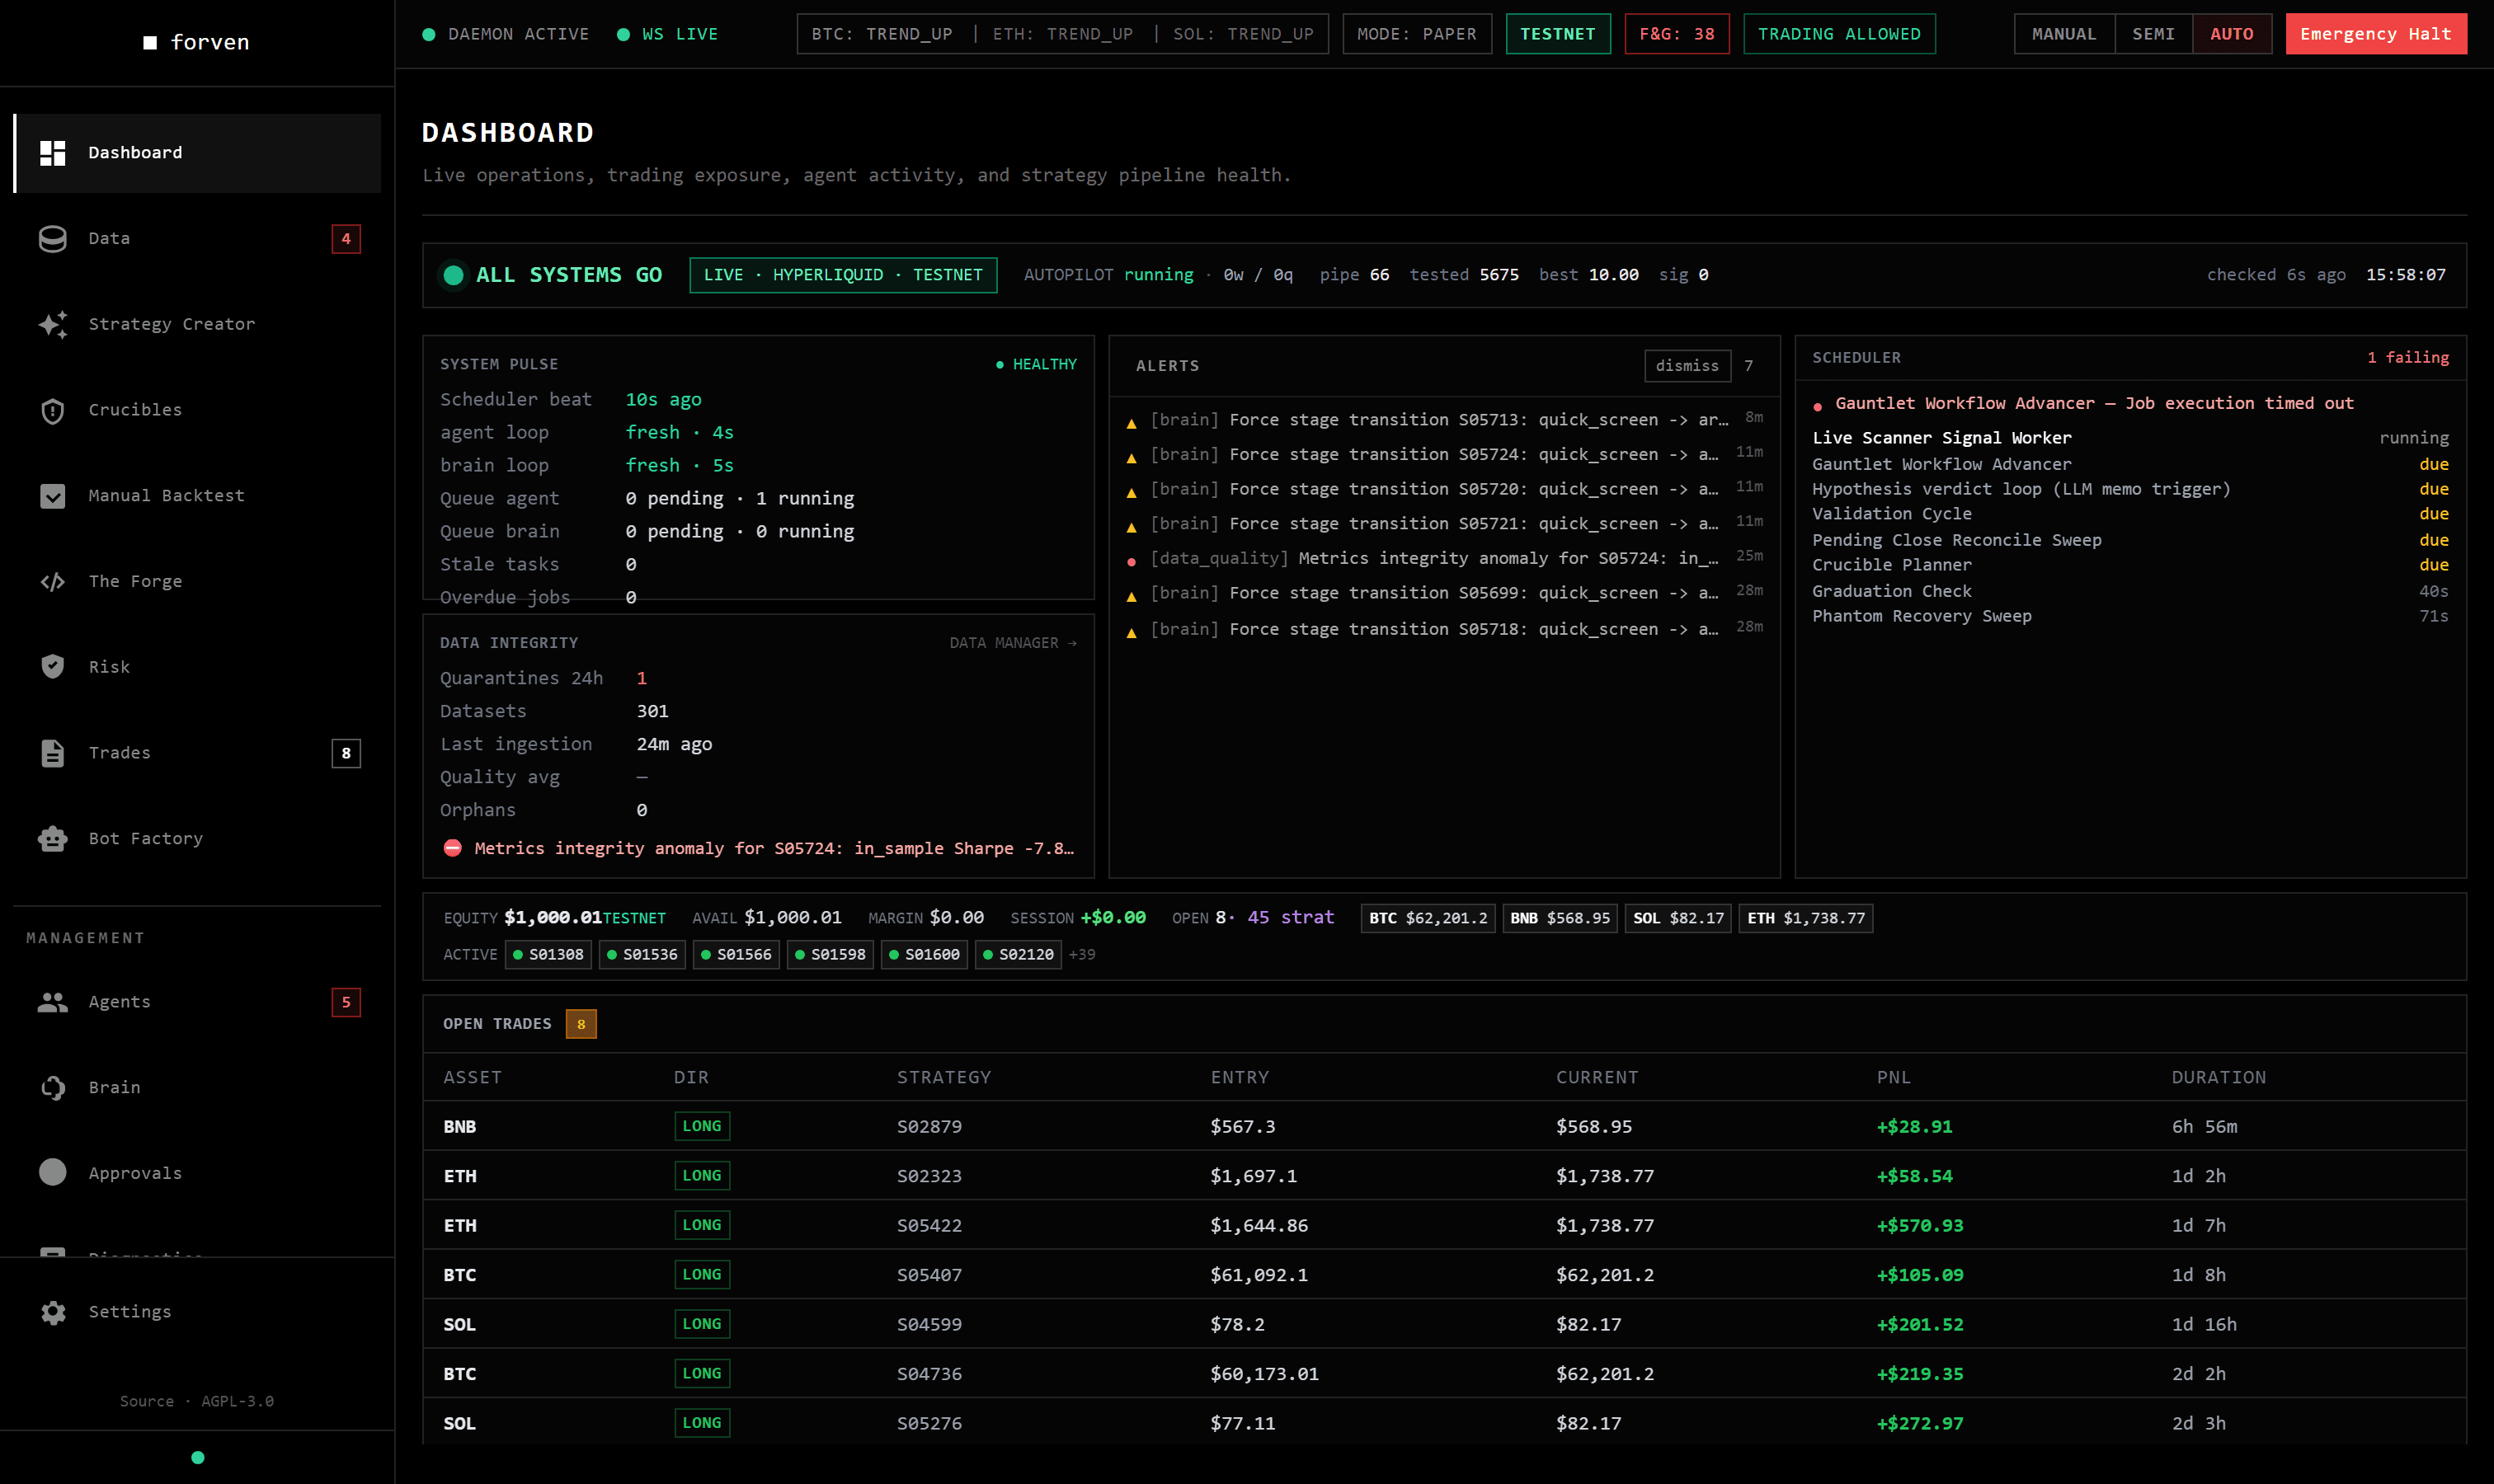This screenshot has height=1484, width=2494.
Task: Click the TRADING ALLOWED chip
Action: click(1838, 34)
